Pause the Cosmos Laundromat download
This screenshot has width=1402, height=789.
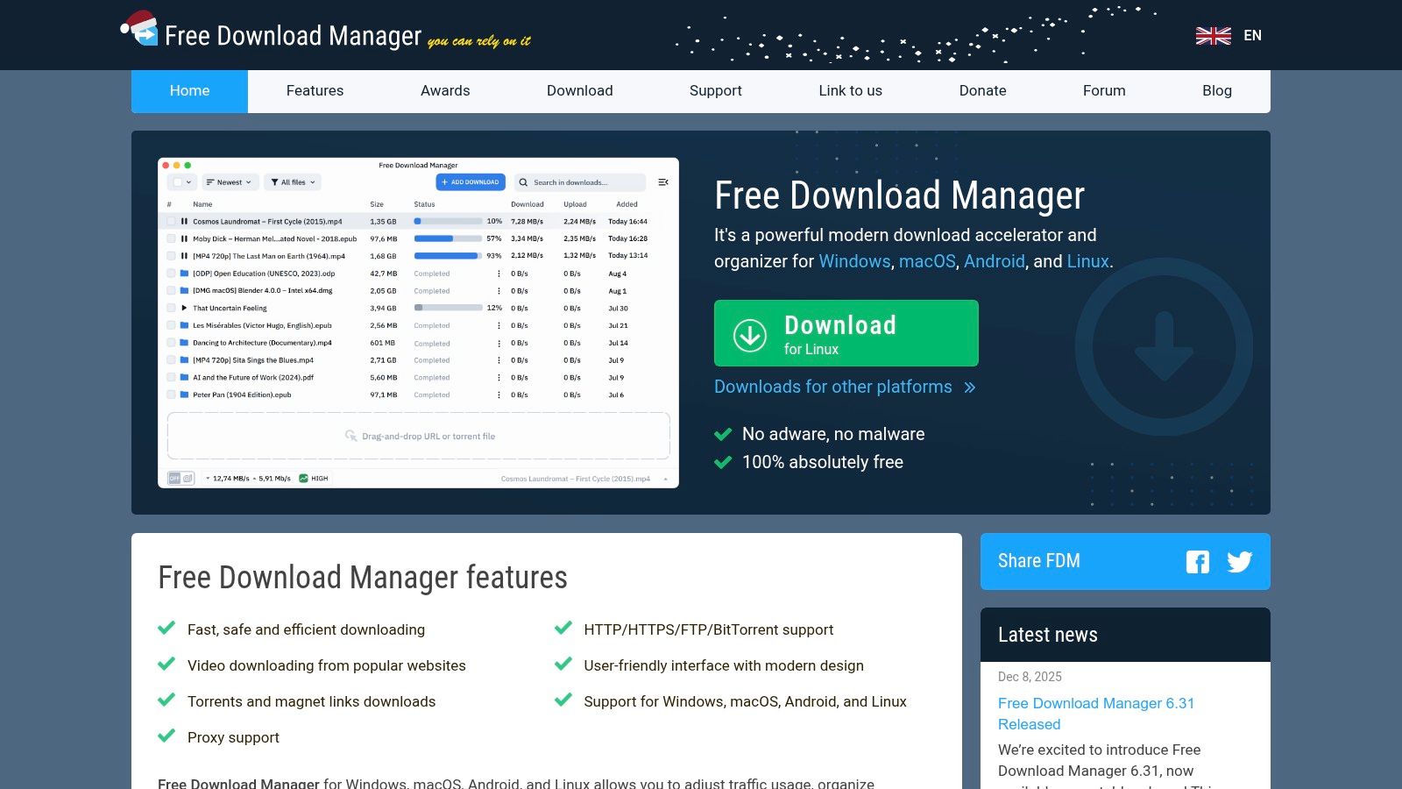[184, 221]
